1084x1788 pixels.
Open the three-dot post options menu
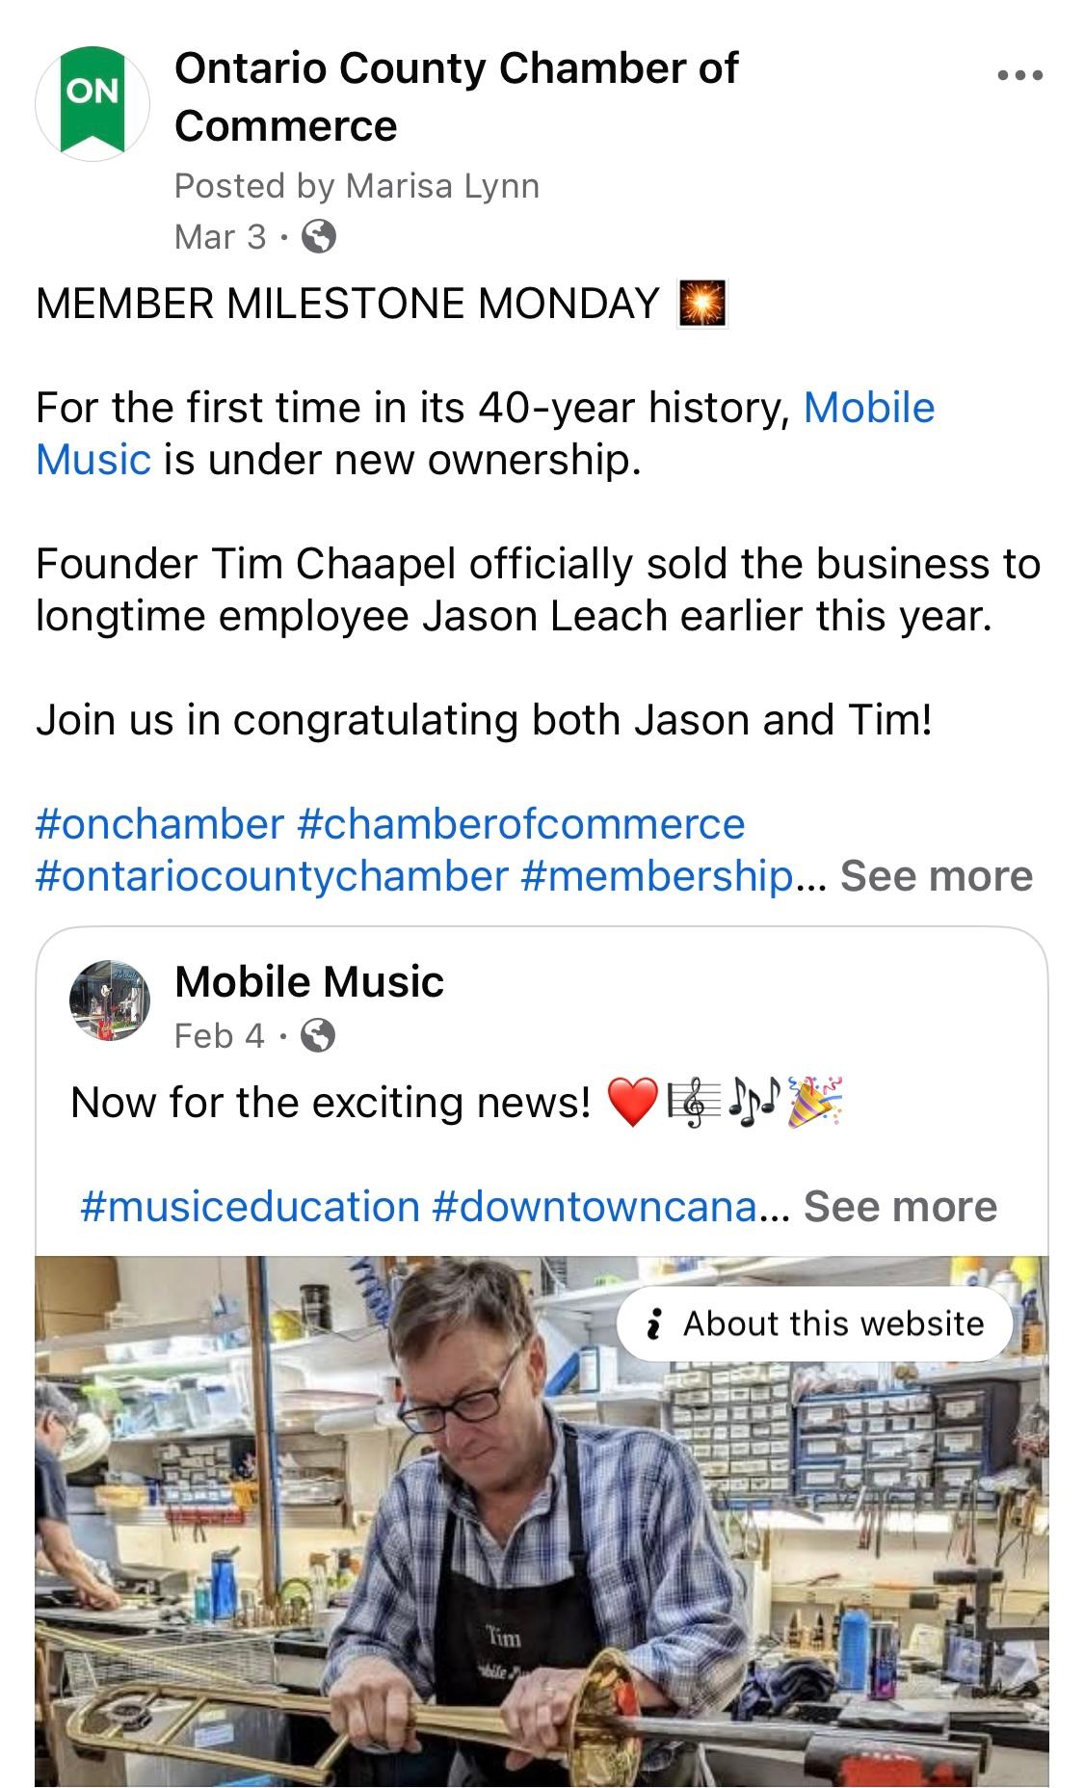click(1020, 75)
